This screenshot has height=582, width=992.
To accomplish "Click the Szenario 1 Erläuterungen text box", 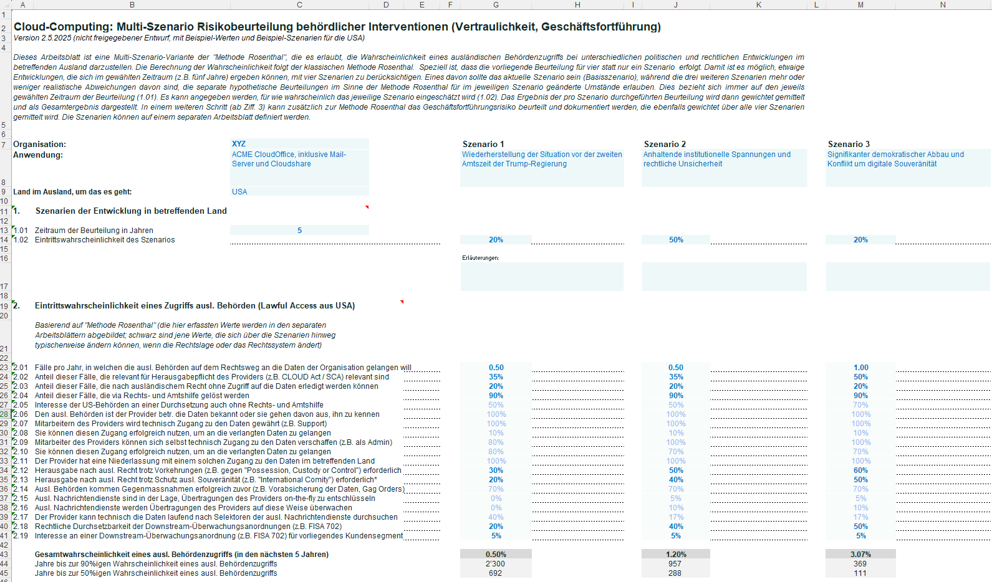I will 542,277.
